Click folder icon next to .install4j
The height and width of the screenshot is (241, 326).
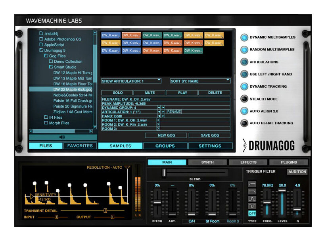(x=41, y=33)
